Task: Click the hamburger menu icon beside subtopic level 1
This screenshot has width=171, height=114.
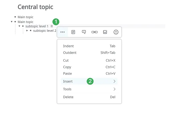Action: point(52,26)
